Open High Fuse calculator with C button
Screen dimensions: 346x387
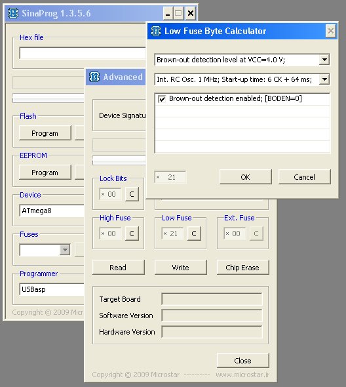coord(132,234)
